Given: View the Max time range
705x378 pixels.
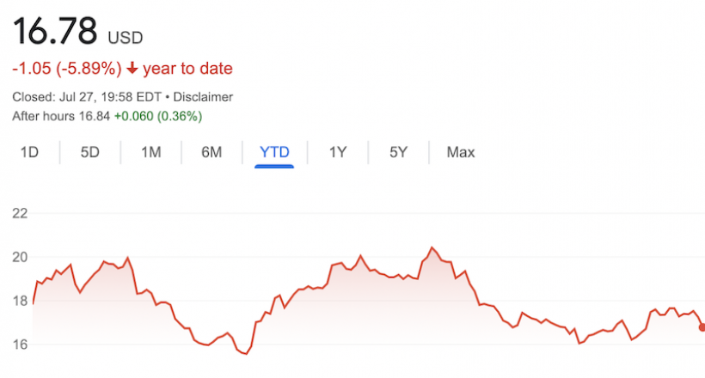Looking at the screenshot, I should pos(460,152).
